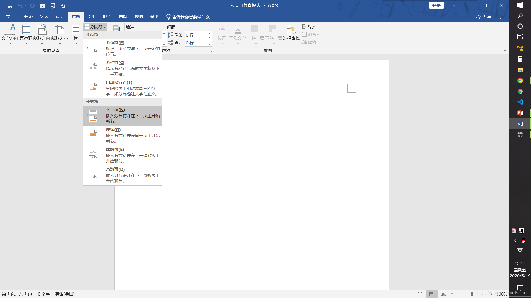Open File Explorer from taskbar
Screen dimensions: 531x298
click(x=520, y=70)
